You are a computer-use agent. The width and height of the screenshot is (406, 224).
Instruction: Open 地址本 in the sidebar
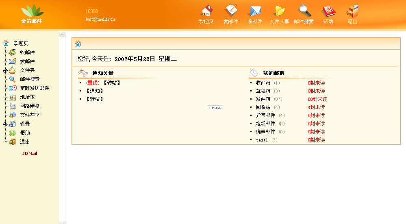click(x=27, y=97)
